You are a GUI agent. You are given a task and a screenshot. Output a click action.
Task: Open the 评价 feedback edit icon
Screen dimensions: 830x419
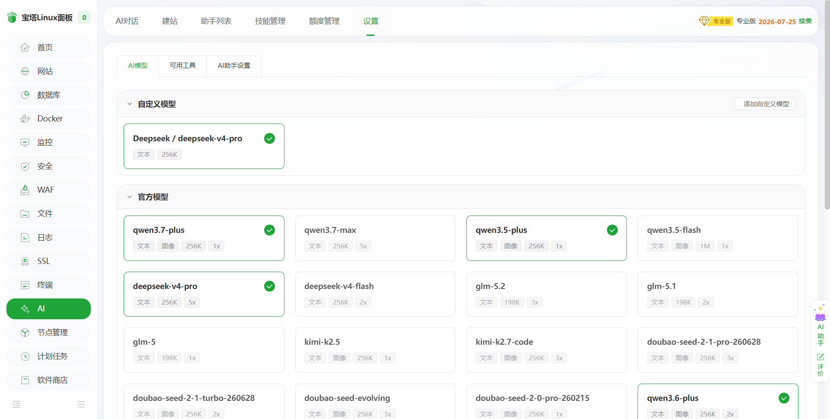point(820,357)
